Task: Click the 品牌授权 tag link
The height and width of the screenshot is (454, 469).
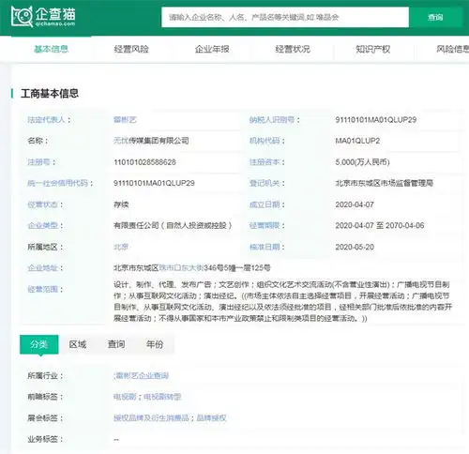Action: coord(211,418)
